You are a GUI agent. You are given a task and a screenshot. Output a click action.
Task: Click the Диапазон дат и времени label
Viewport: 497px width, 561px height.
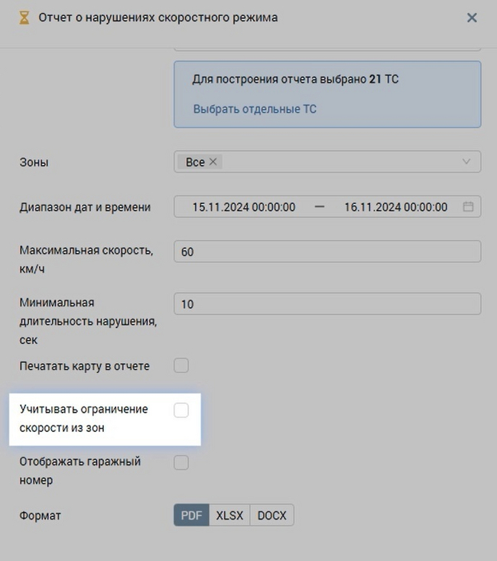point(85,207)
